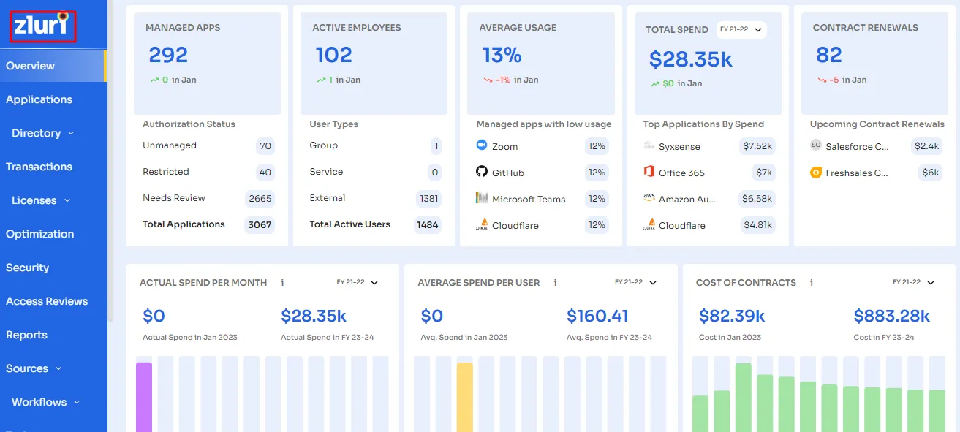
Task: Click the Syxsense app icon
Action: coord(649,145)
